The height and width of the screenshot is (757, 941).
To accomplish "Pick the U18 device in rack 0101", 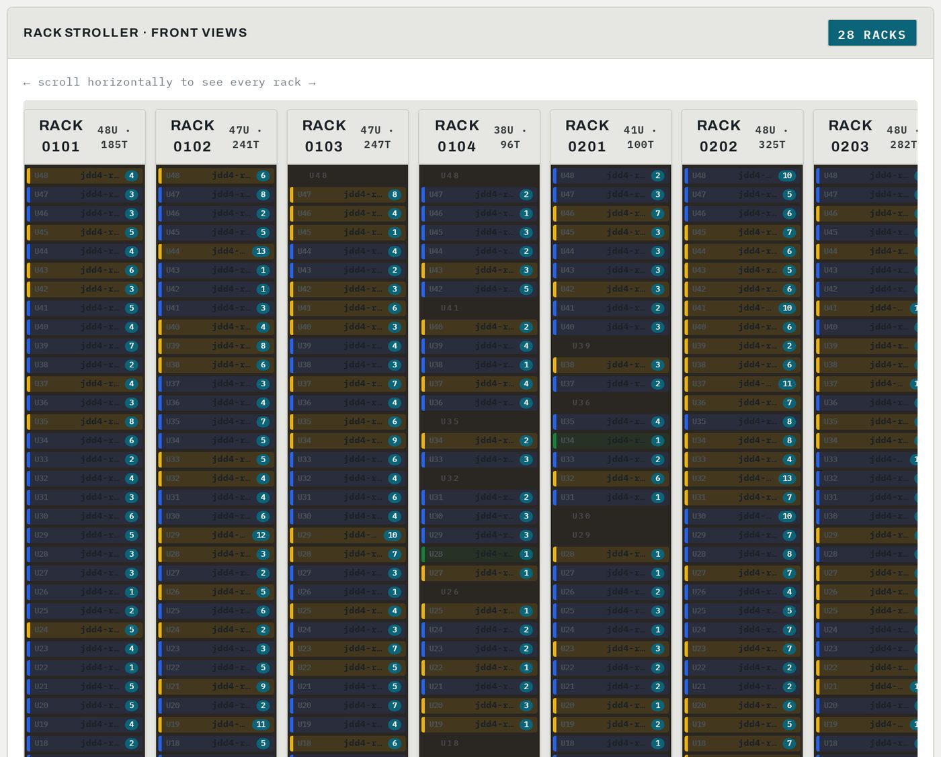I will [x=85, y=744].
